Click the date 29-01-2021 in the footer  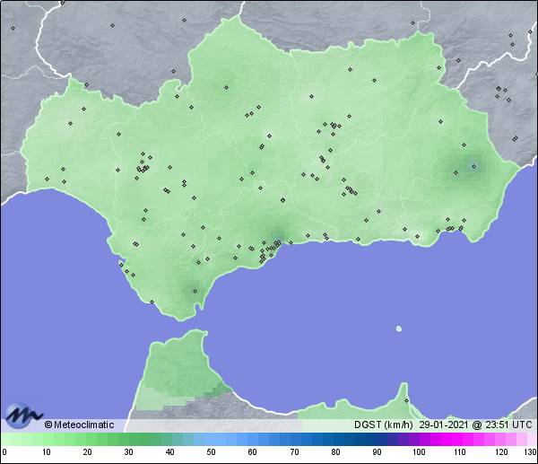pyautogui.click(x=444, y=425)
